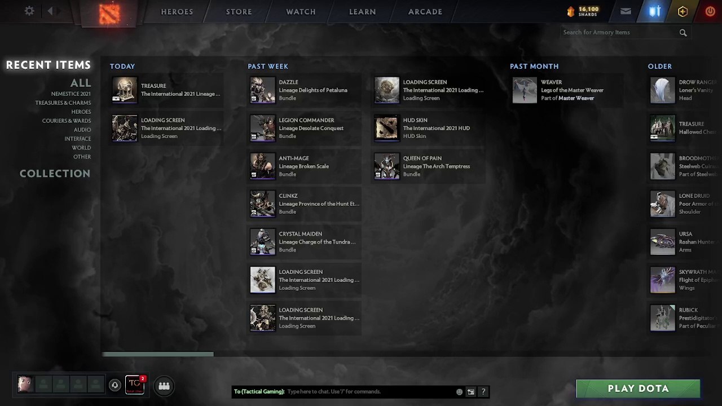Go back with the left arrow
This screenshot has height=406, width=722.
coord(50,11)
